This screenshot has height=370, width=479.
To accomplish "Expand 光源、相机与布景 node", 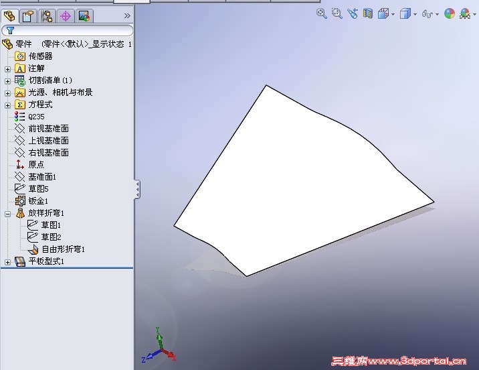I will pos(7,93).
